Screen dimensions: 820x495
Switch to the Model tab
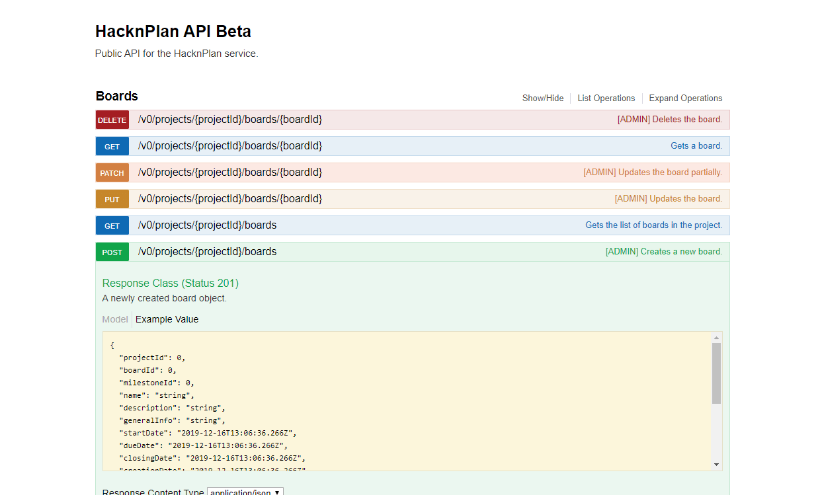click(x=114, y=319)
